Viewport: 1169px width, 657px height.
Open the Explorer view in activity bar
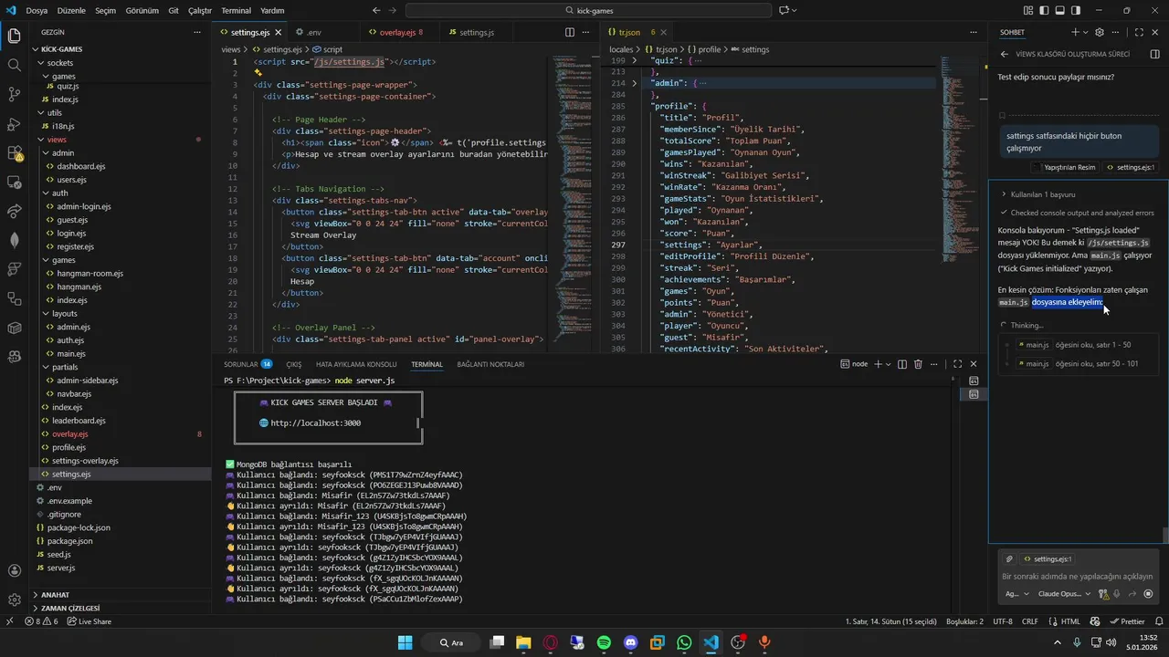14,36
